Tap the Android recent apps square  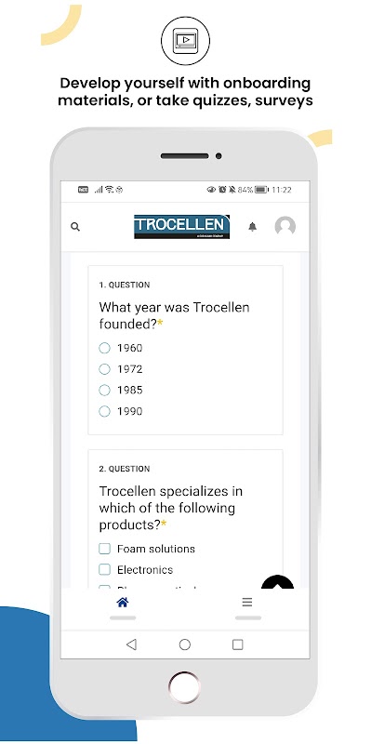[238, 644]
